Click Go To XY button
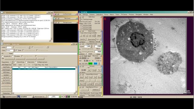The width and height of the screenshot is (194, 109). [6, 78]
